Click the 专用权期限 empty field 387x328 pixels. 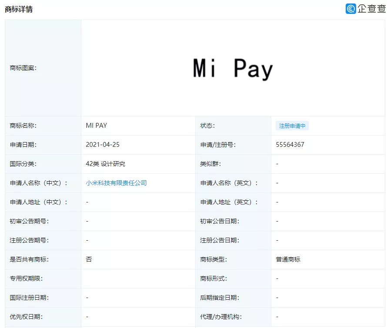tap(130, 278)
